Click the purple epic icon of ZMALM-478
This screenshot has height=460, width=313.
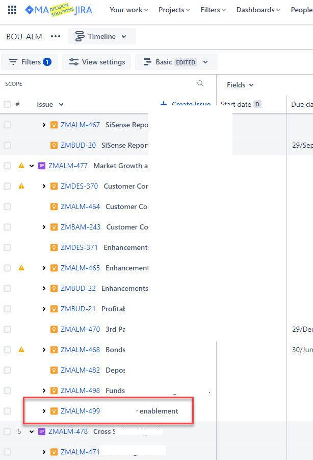[x=42, y=431]
